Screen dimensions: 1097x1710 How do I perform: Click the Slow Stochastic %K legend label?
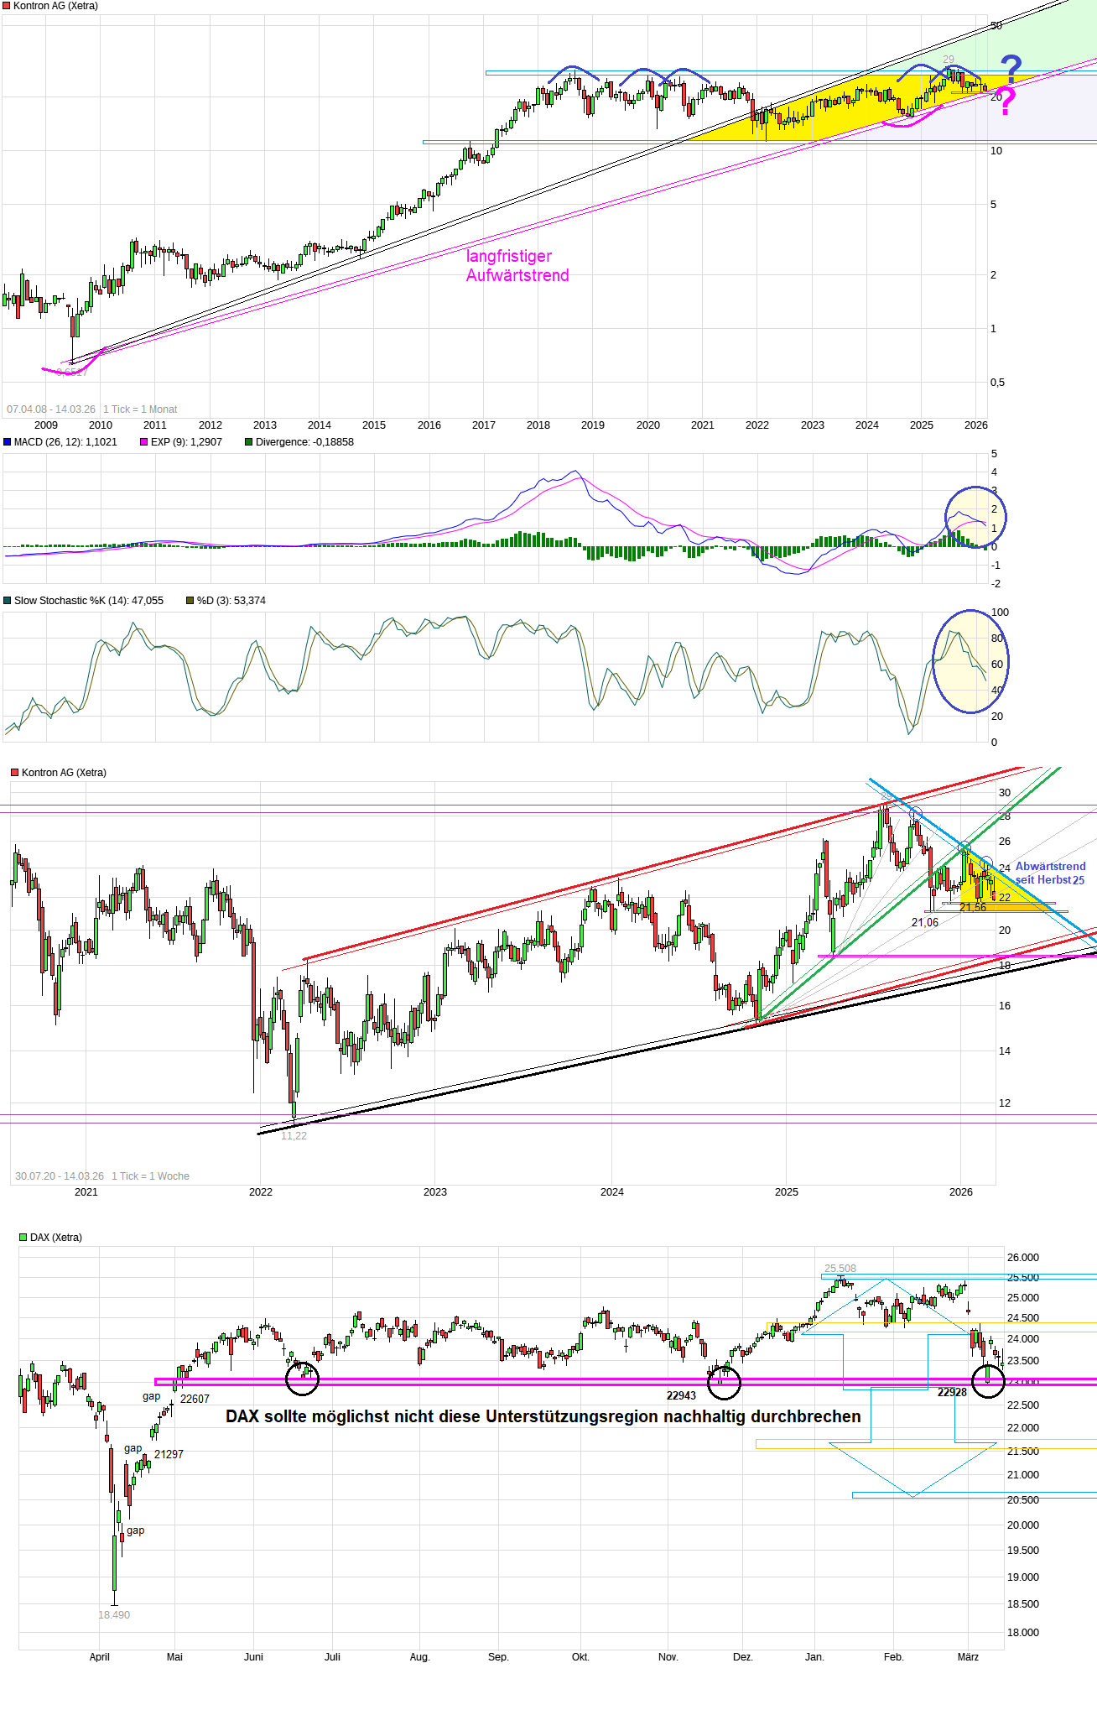pyautogui.click(x=88, y=601)
